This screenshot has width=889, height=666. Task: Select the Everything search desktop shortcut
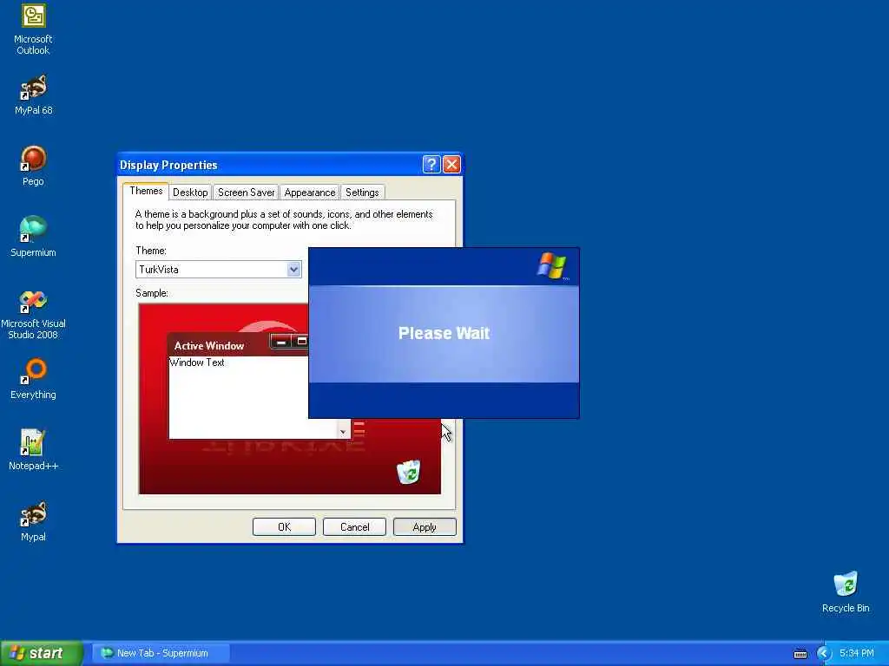tap(34, 379)
